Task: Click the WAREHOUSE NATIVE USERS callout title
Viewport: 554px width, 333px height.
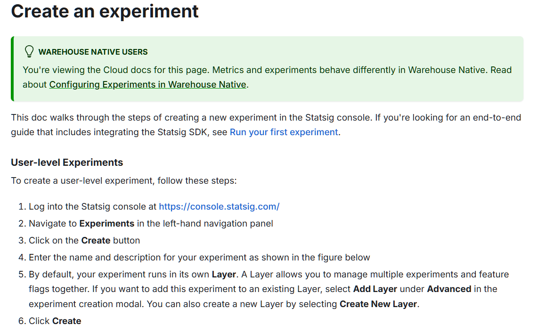Action: pos(93,52)
